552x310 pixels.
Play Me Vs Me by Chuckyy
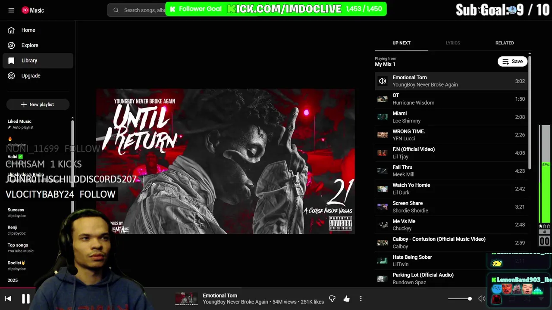pos(451,225)
